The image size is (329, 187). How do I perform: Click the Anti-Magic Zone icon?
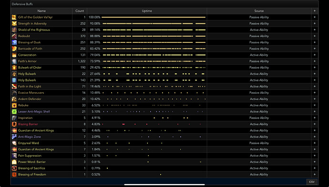point(14,137)
